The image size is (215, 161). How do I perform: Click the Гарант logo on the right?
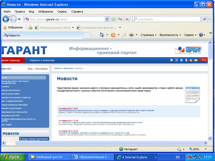tap(188, 50)
